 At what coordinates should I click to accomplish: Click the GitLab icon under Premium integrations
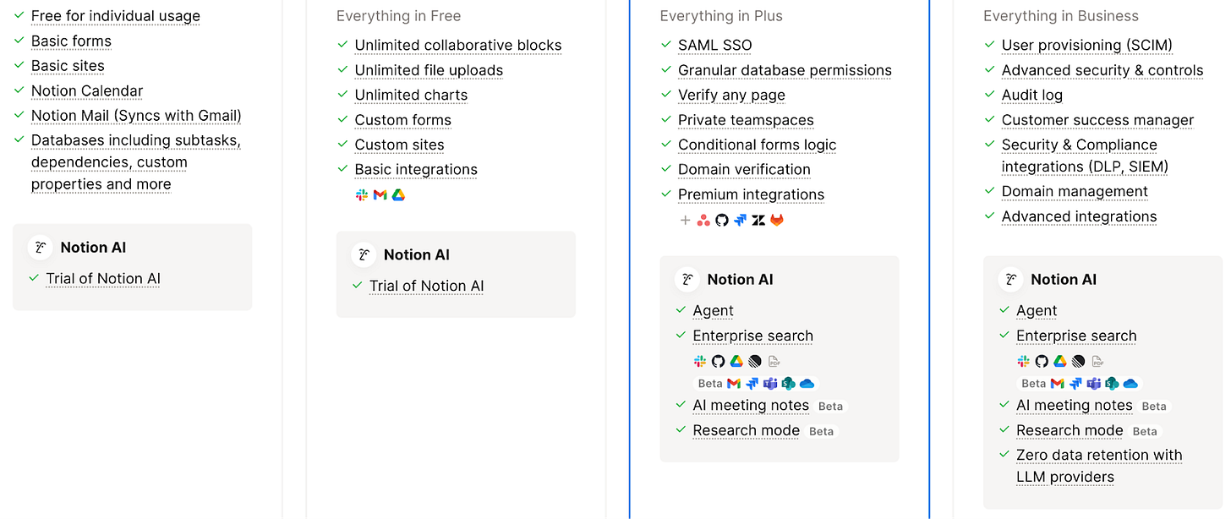click(x=776, y=221)
